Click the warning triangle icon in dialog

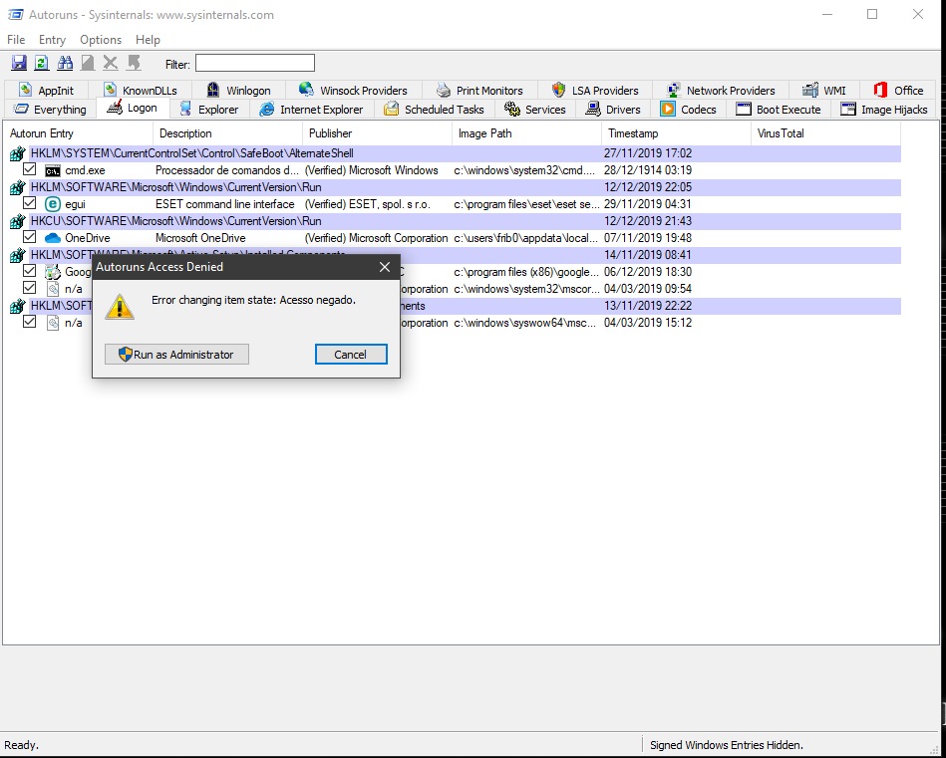pyautogui.click(x=120, y=307)
